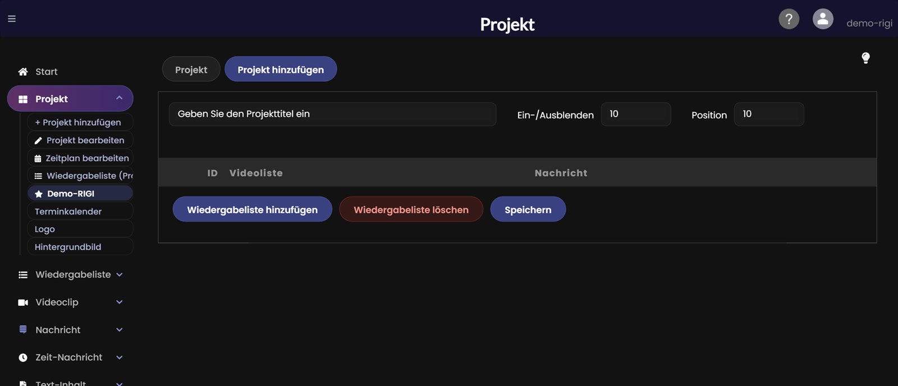This screenshot has height=386, width=898.
Task: Open Logo in the sidebar
Action: coord(80,229)
